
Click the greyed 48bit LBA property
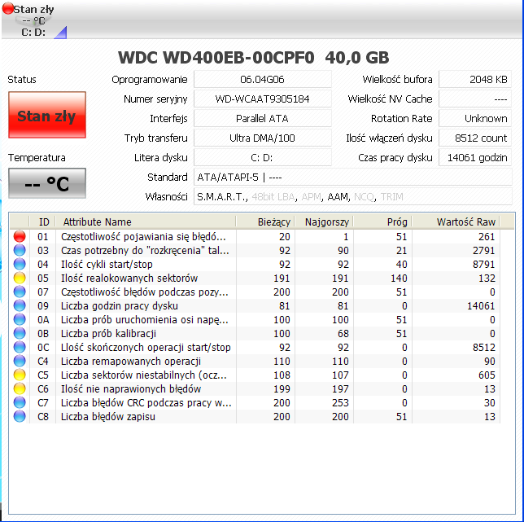click(x=273, y=196)
